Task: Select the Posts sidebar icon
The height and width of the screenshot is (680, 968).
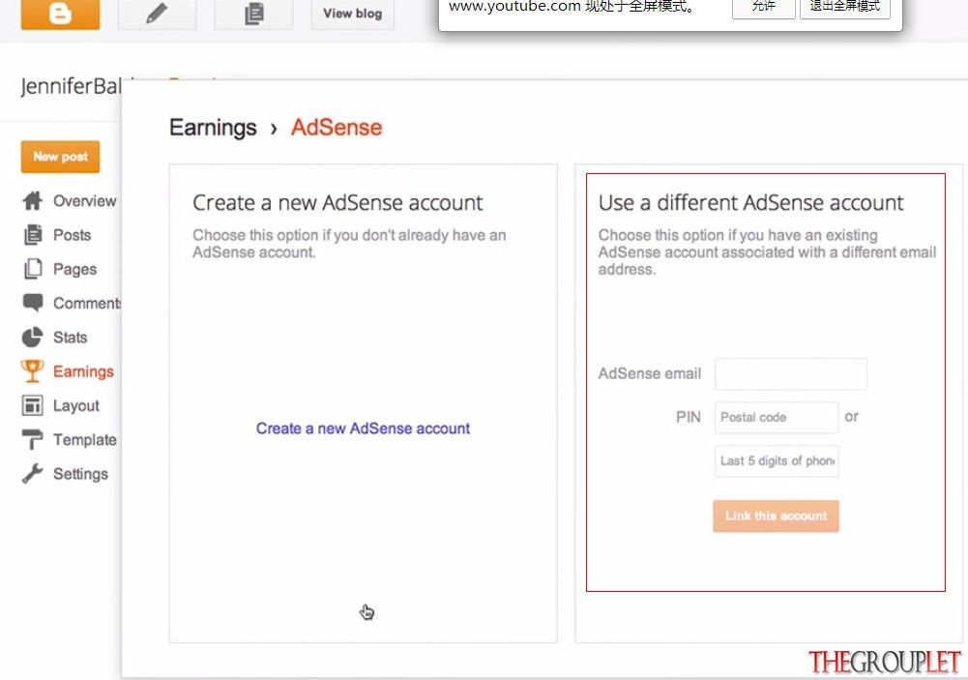Action: click(x=33, y=235)
